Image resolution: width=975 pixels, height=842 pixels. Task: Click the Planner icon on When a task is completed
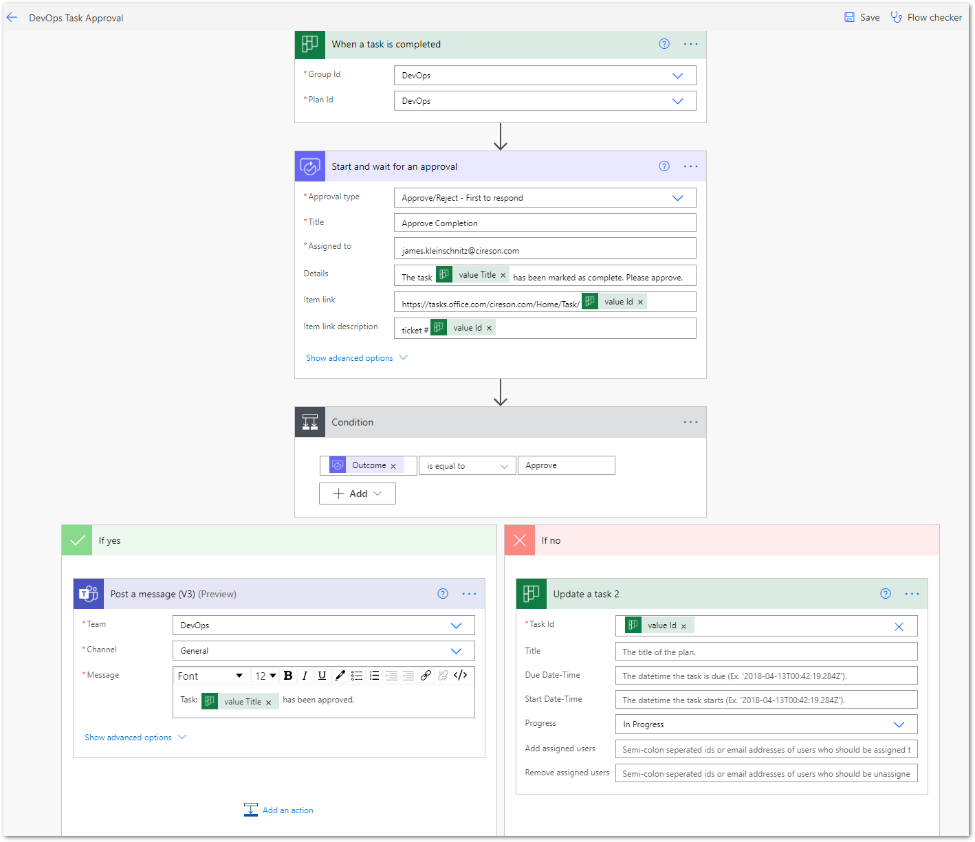point(309,44)
